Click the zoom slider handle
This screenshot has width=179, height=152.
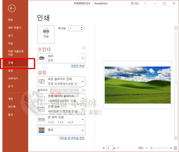click(x=151, y=148)
